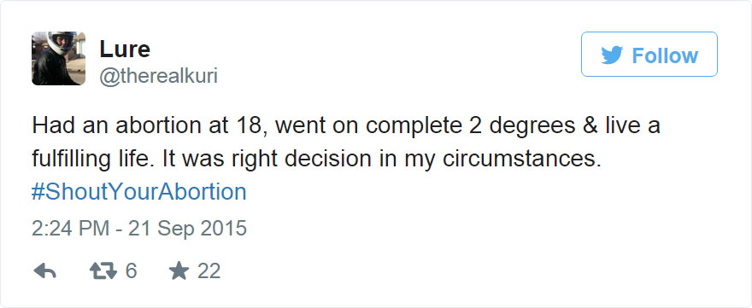752x308 pixels.
Task: Follow the user Lure
Action: coord(649,54)
